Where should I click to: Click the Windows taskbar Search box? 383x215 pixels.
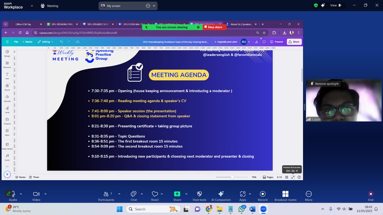(x=153, y=209)
